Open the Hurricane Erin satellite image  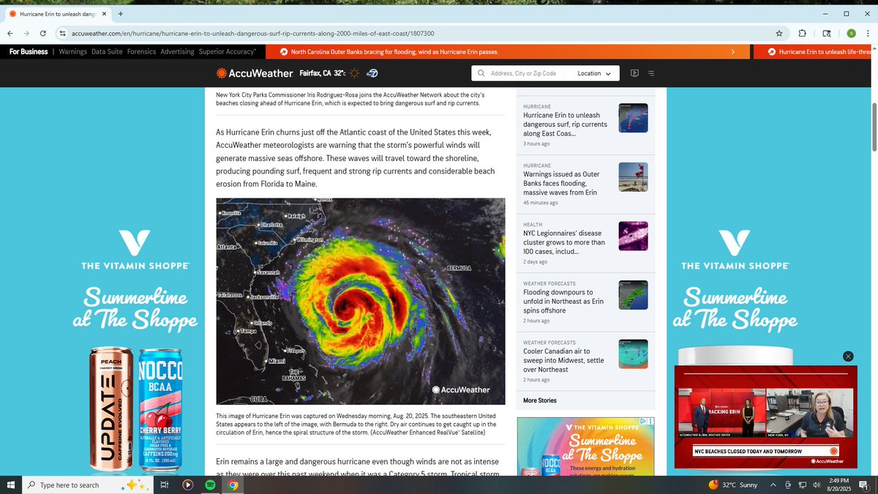360,301
